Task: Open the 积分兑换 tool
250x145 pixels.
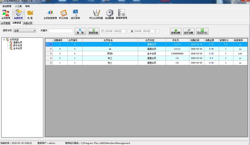Action: [x=63, y=14]
